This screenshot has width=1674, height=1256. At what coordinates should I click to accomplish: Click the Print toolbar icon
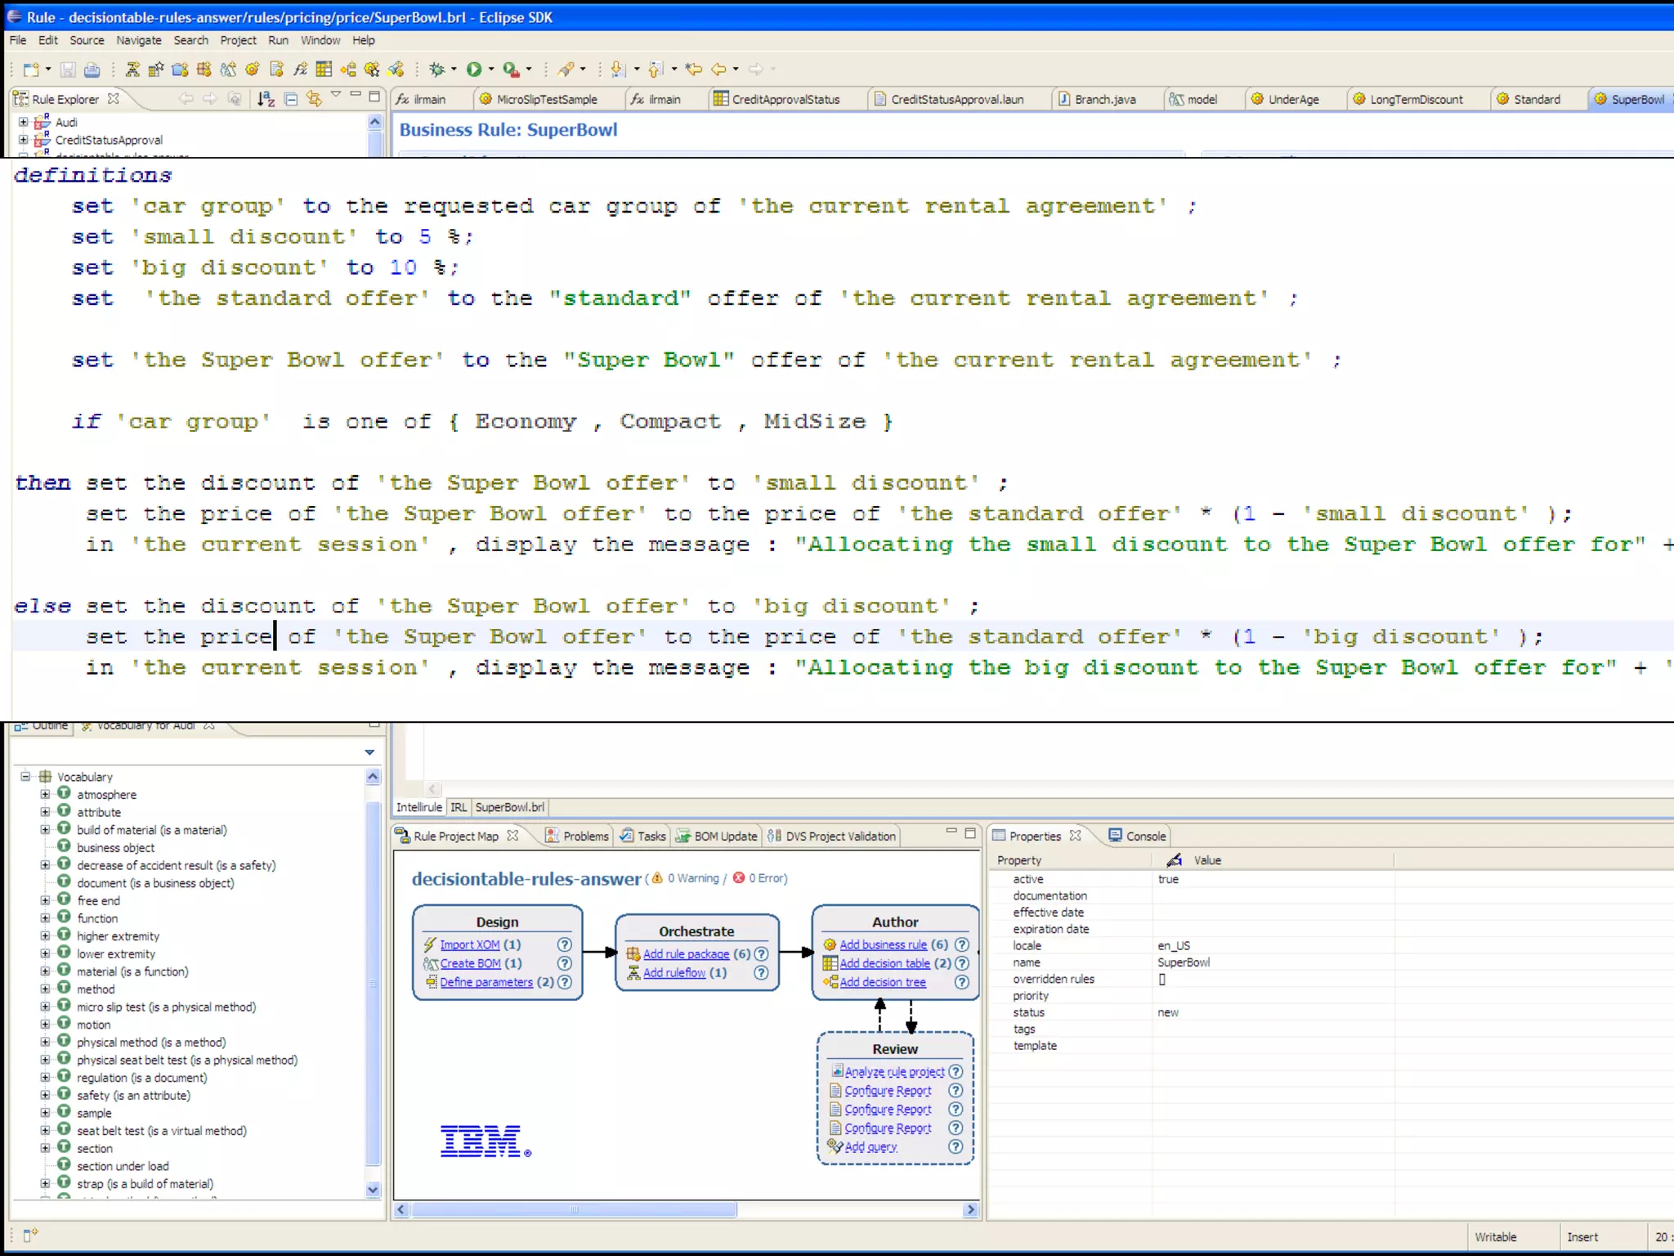tap(92, 70)
